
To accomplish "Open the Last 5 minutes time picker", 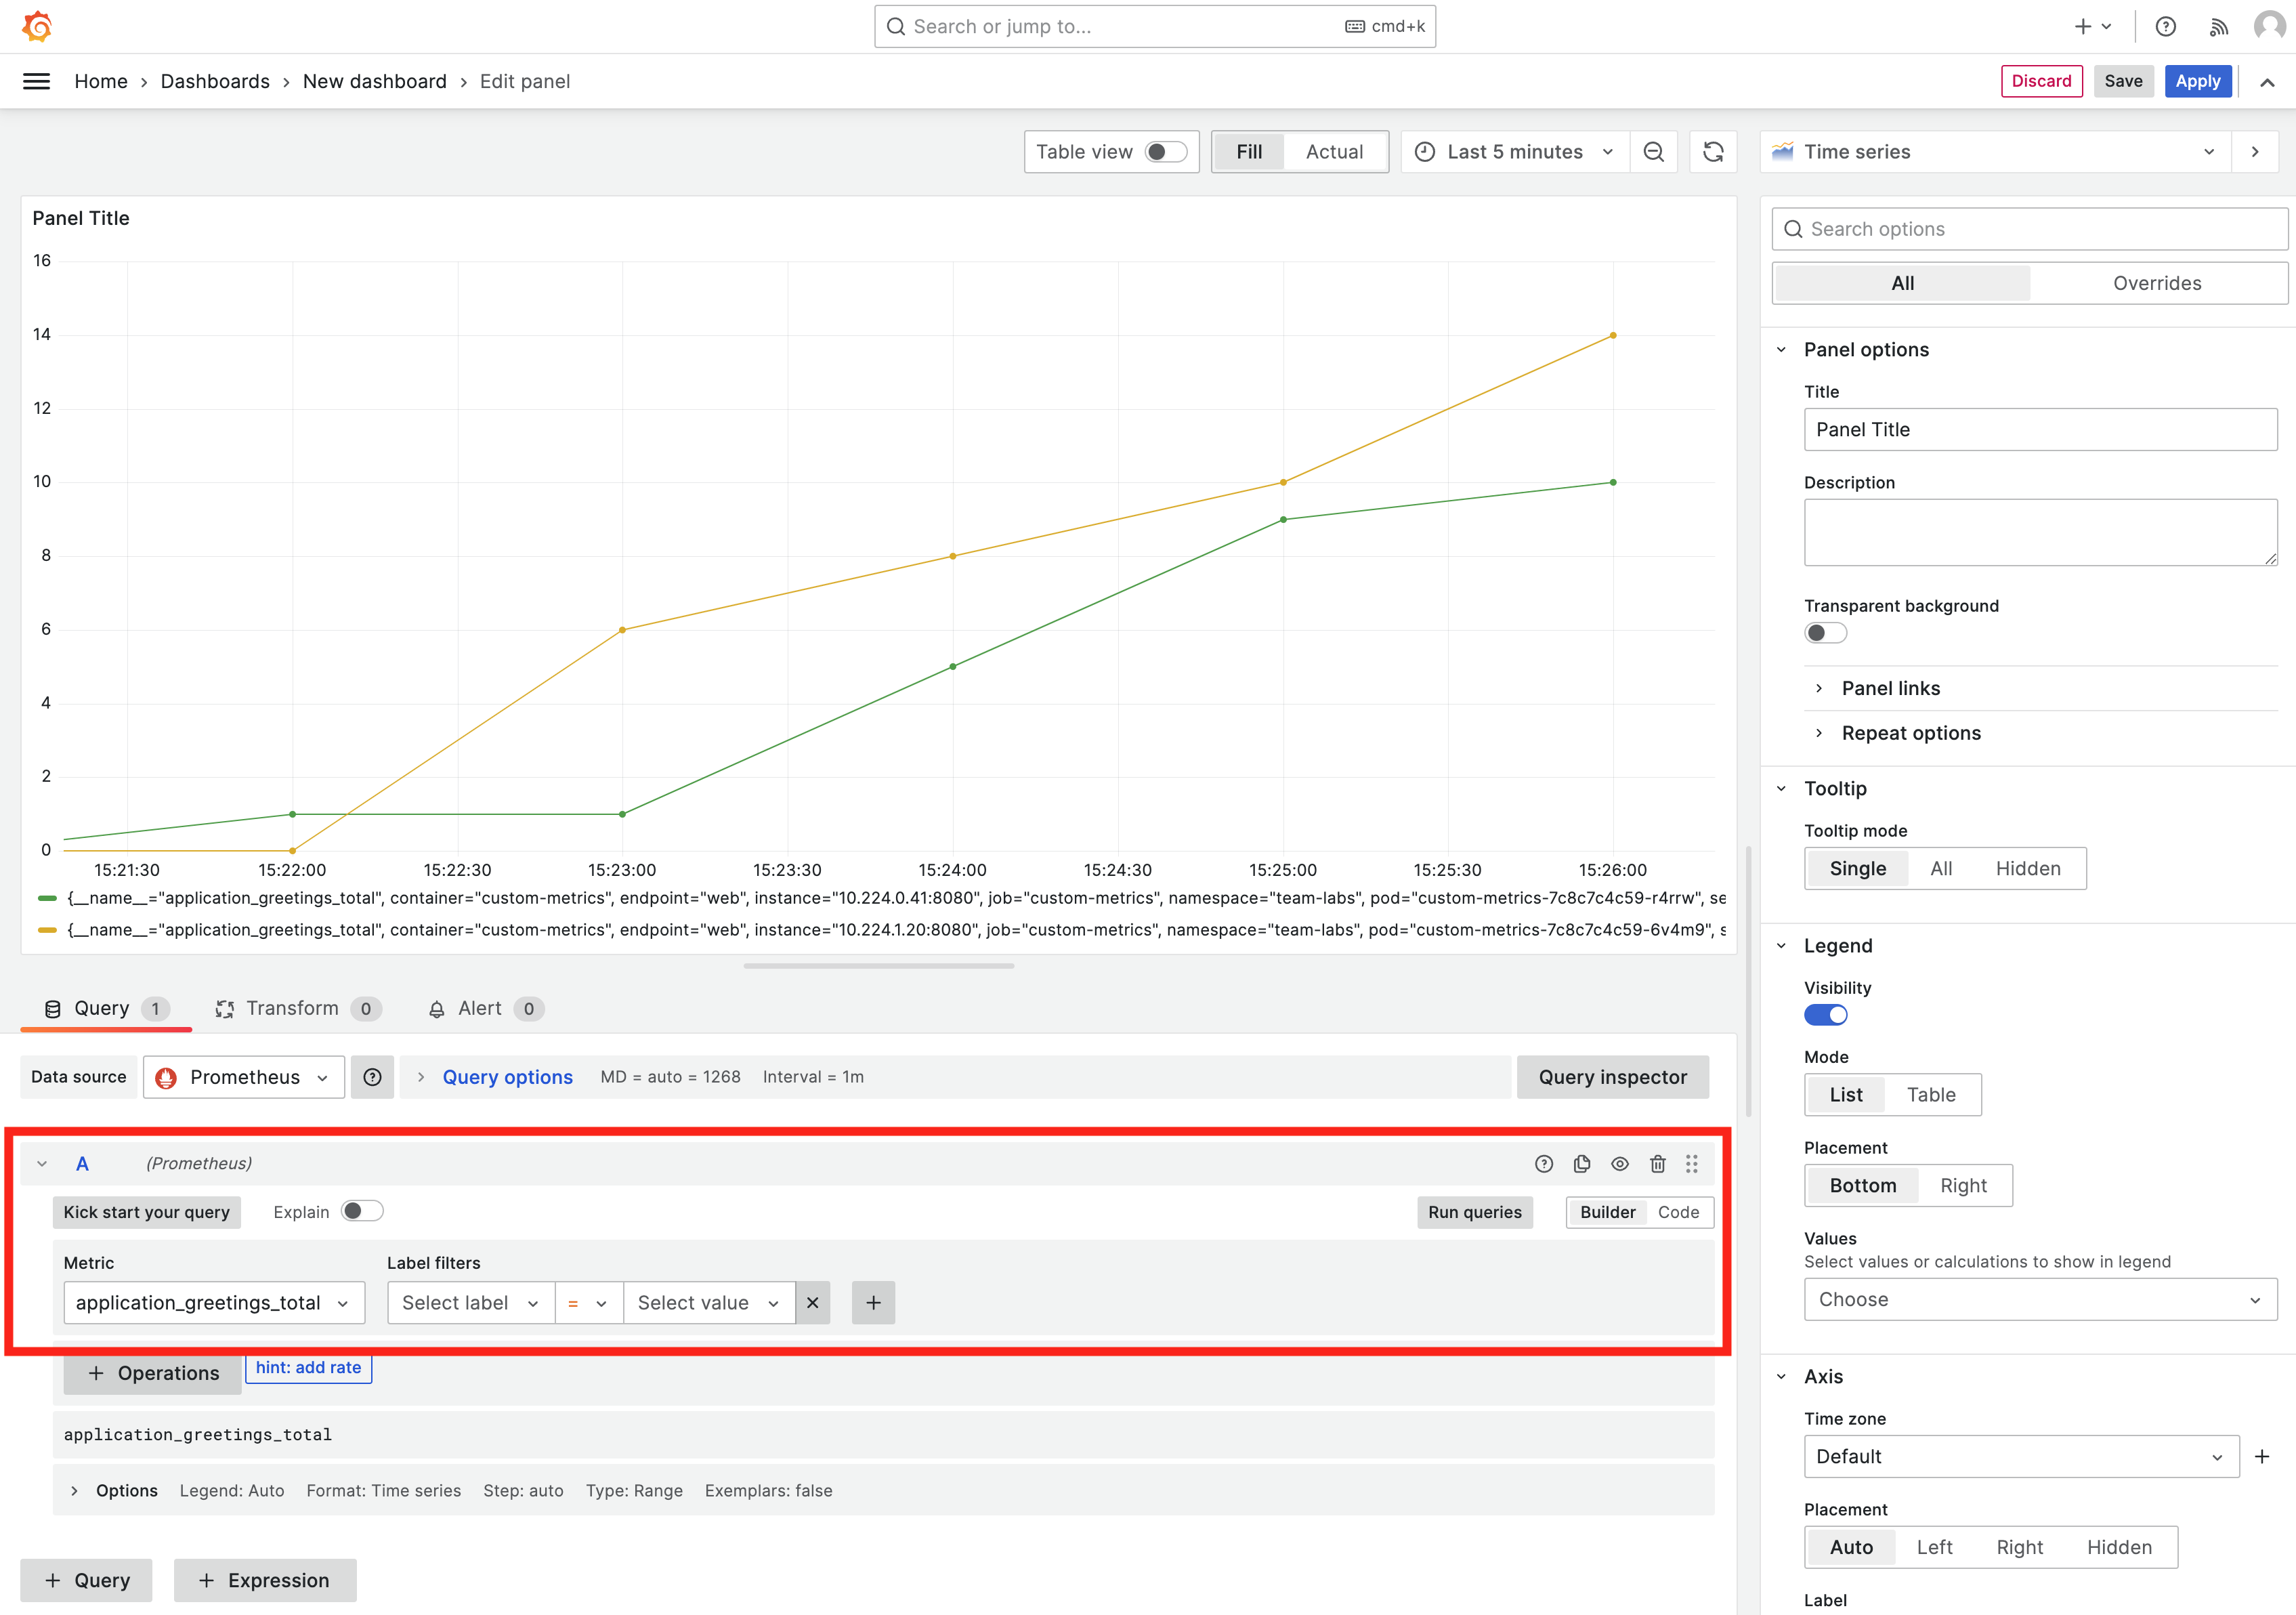I will tap(1514, 152).
